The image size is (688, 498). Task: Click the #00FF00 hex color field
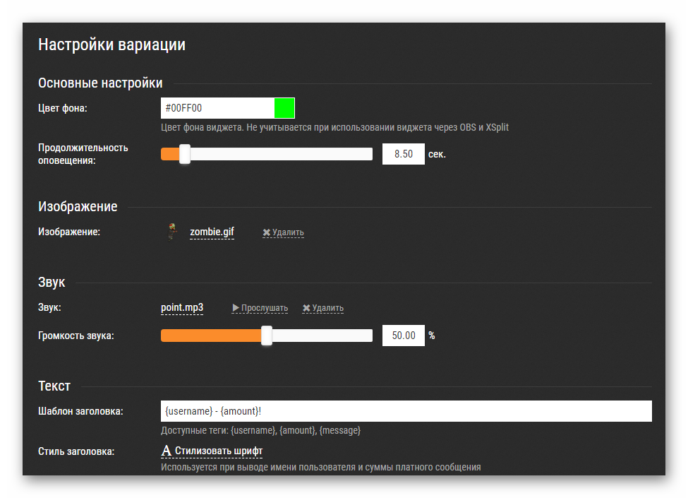click(x=217, y=108)
